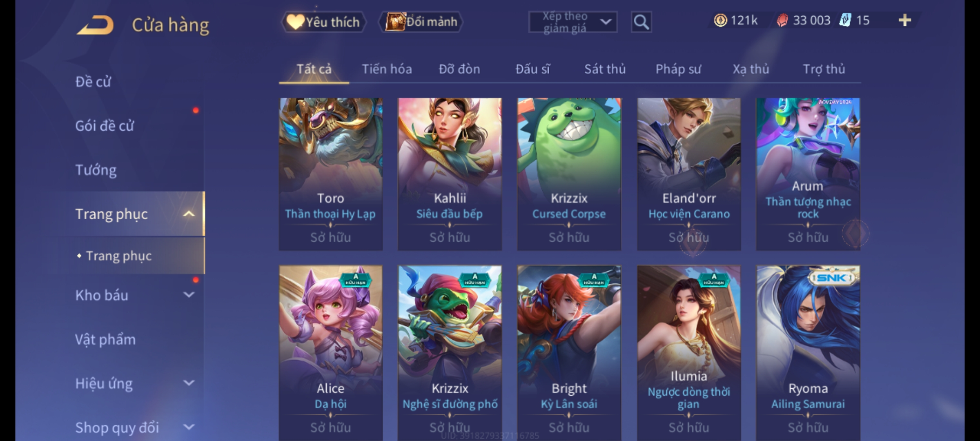This screenshot has height=441, width=980.
Task: Open the Xếp theo giảm giá dropdown
Action: (x=572, y=22)
